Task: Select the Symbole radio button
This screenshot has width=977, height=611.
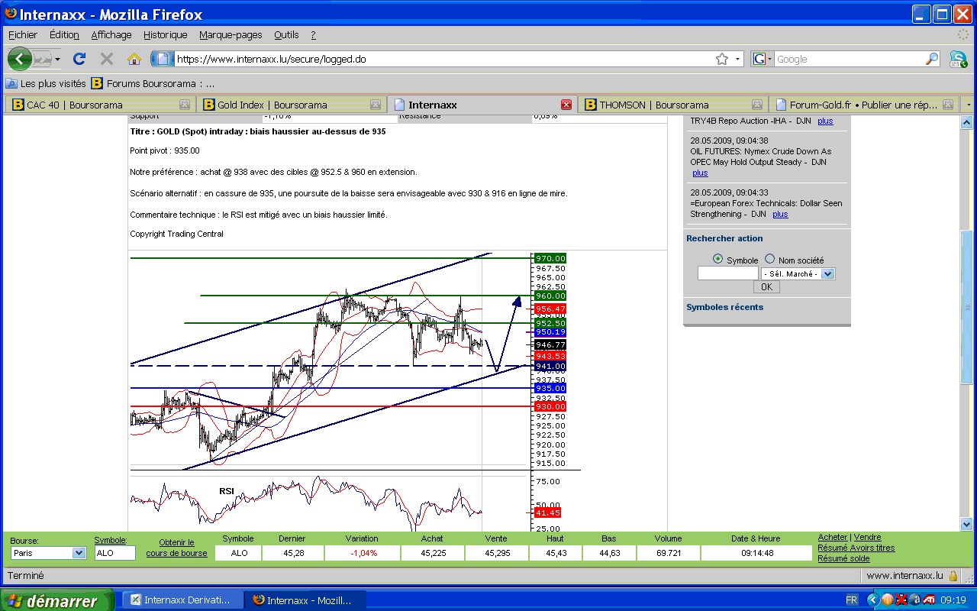Action: tap(717, 260)
